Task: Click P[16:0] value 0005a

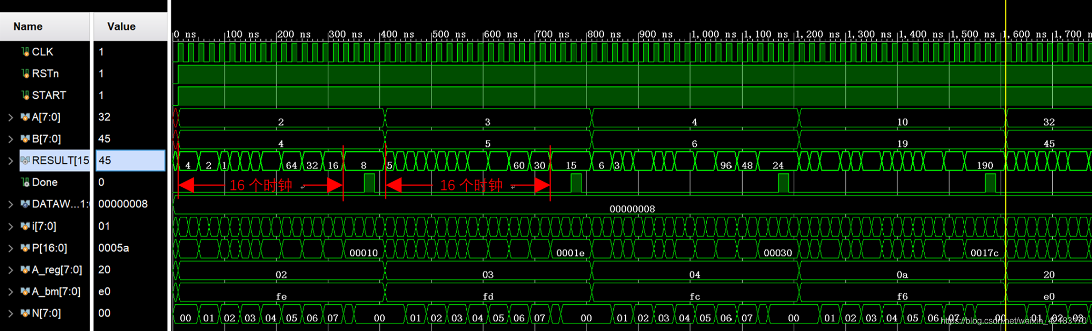Action: 113,248
